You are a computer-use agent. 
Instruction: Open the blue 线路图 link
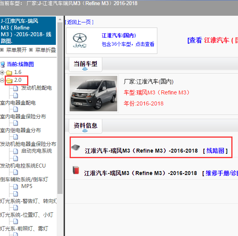[215, 151]
